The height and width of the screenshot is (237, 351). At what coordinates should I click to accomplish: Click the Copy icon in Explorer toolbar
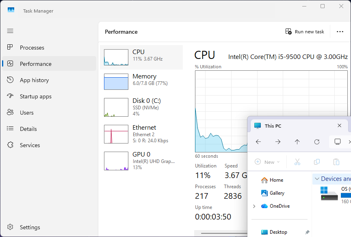pyautogui.click(x=317, y=162)
